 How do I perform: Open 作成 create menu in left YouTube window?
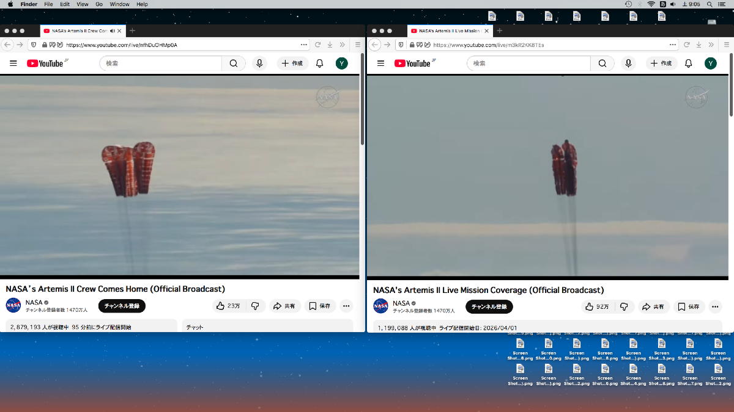tap(292, 63)
